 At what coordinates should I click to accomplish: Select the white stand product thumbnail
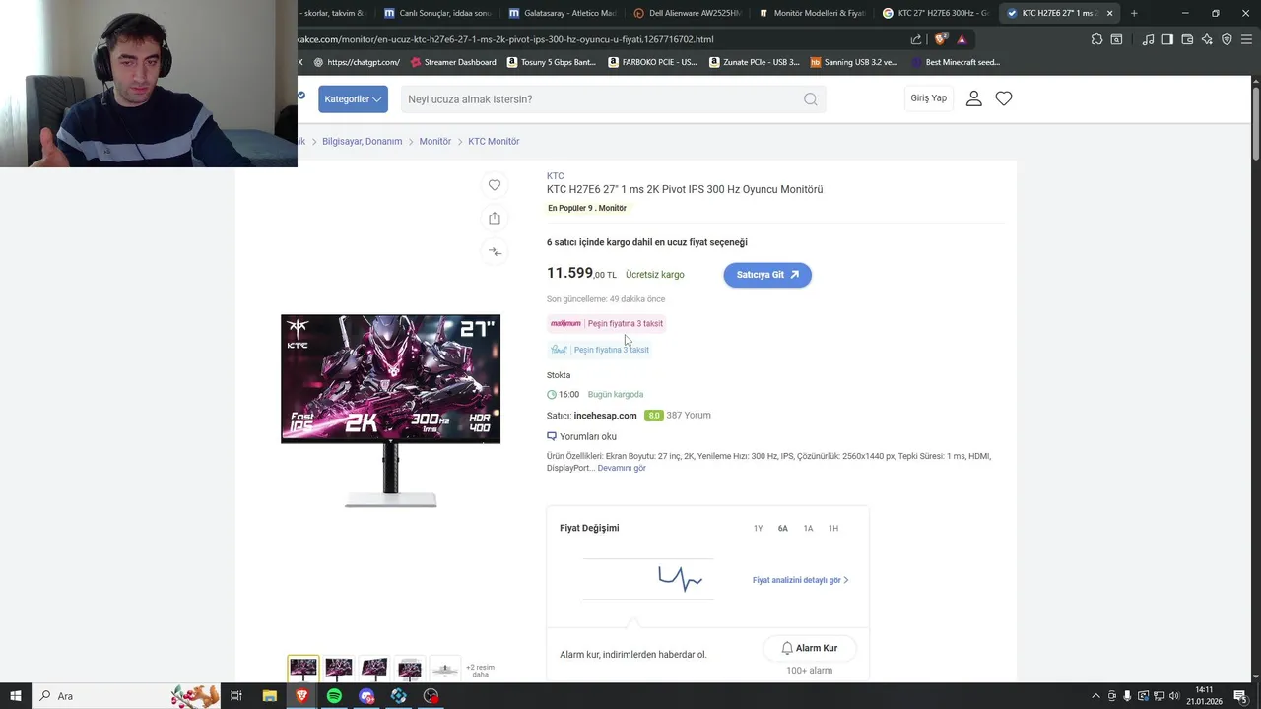point(445,668)
